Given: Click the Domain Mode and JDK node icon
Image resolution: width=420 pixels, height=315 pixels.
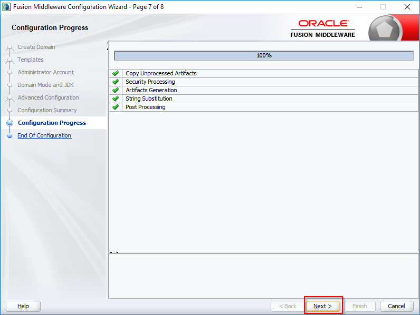Looking at the screenshot, I should [9, 85].
